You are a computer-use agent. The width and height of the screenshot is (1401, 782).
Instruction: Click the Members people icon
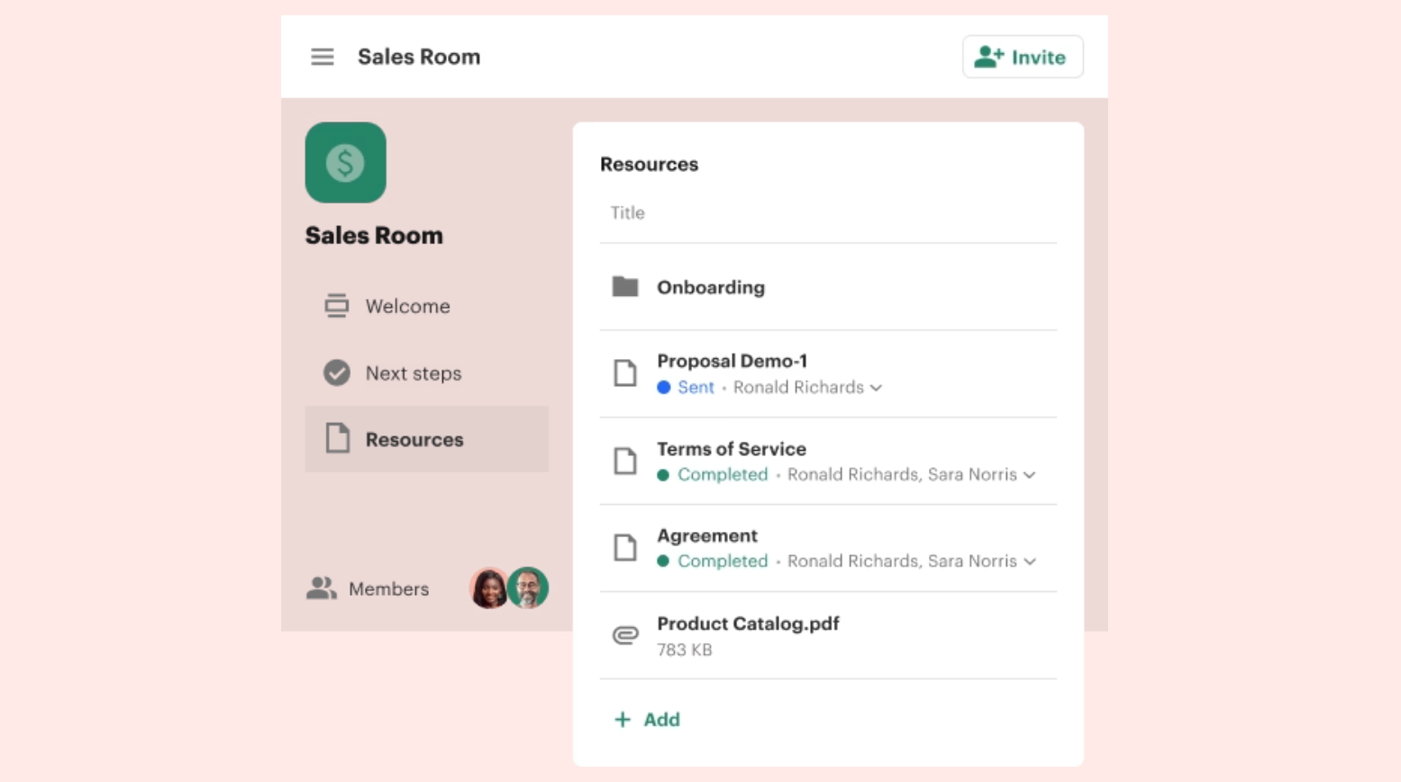tap(321, 589)
